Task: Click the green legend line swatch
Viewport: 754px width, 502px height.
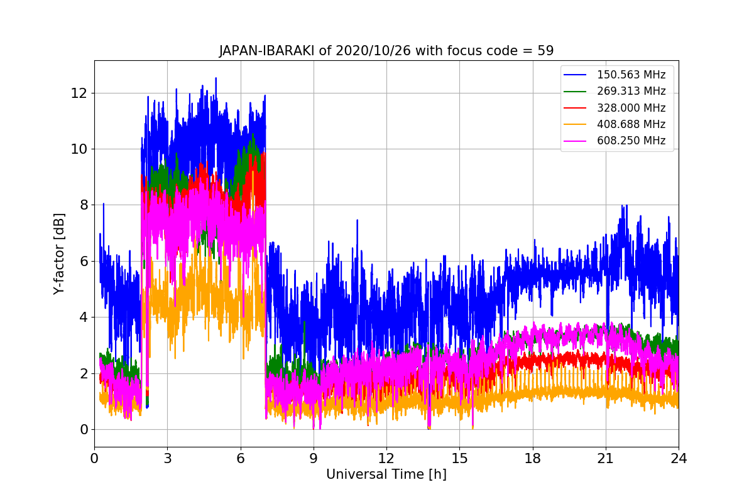Action: coord(576,92)
